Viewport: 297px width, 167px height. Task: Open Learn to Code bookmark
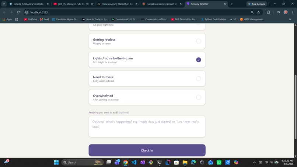pyautogui.click(x=95, y=19)
